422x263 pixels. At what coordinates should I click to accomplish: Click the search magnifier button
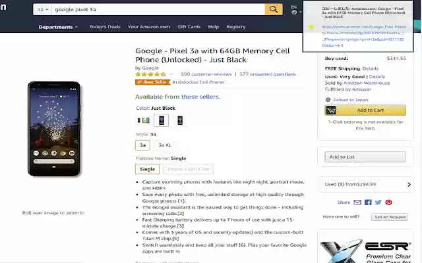pos(274,10)
